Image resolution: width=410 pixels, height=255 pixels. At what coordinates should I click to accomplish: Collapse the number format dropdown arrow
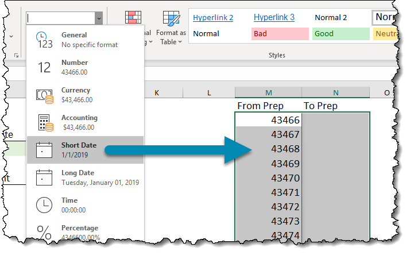99,18
